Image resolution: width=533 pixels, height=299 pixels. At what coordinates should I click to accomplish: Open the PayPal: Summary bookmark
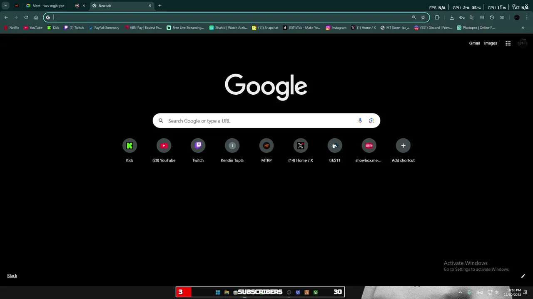[x=104, y=28]
